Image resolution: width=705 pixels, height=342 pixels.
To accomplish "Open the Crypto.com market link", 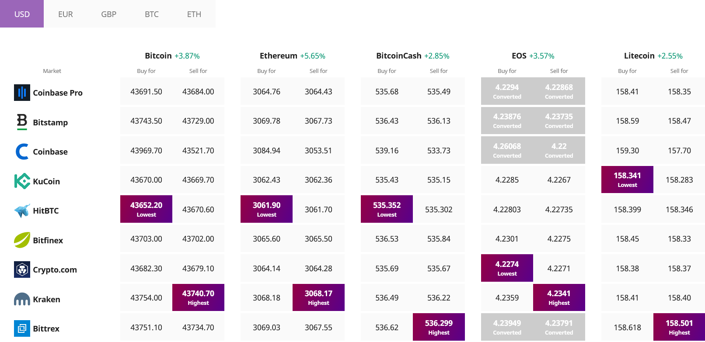I will point(55,269).
